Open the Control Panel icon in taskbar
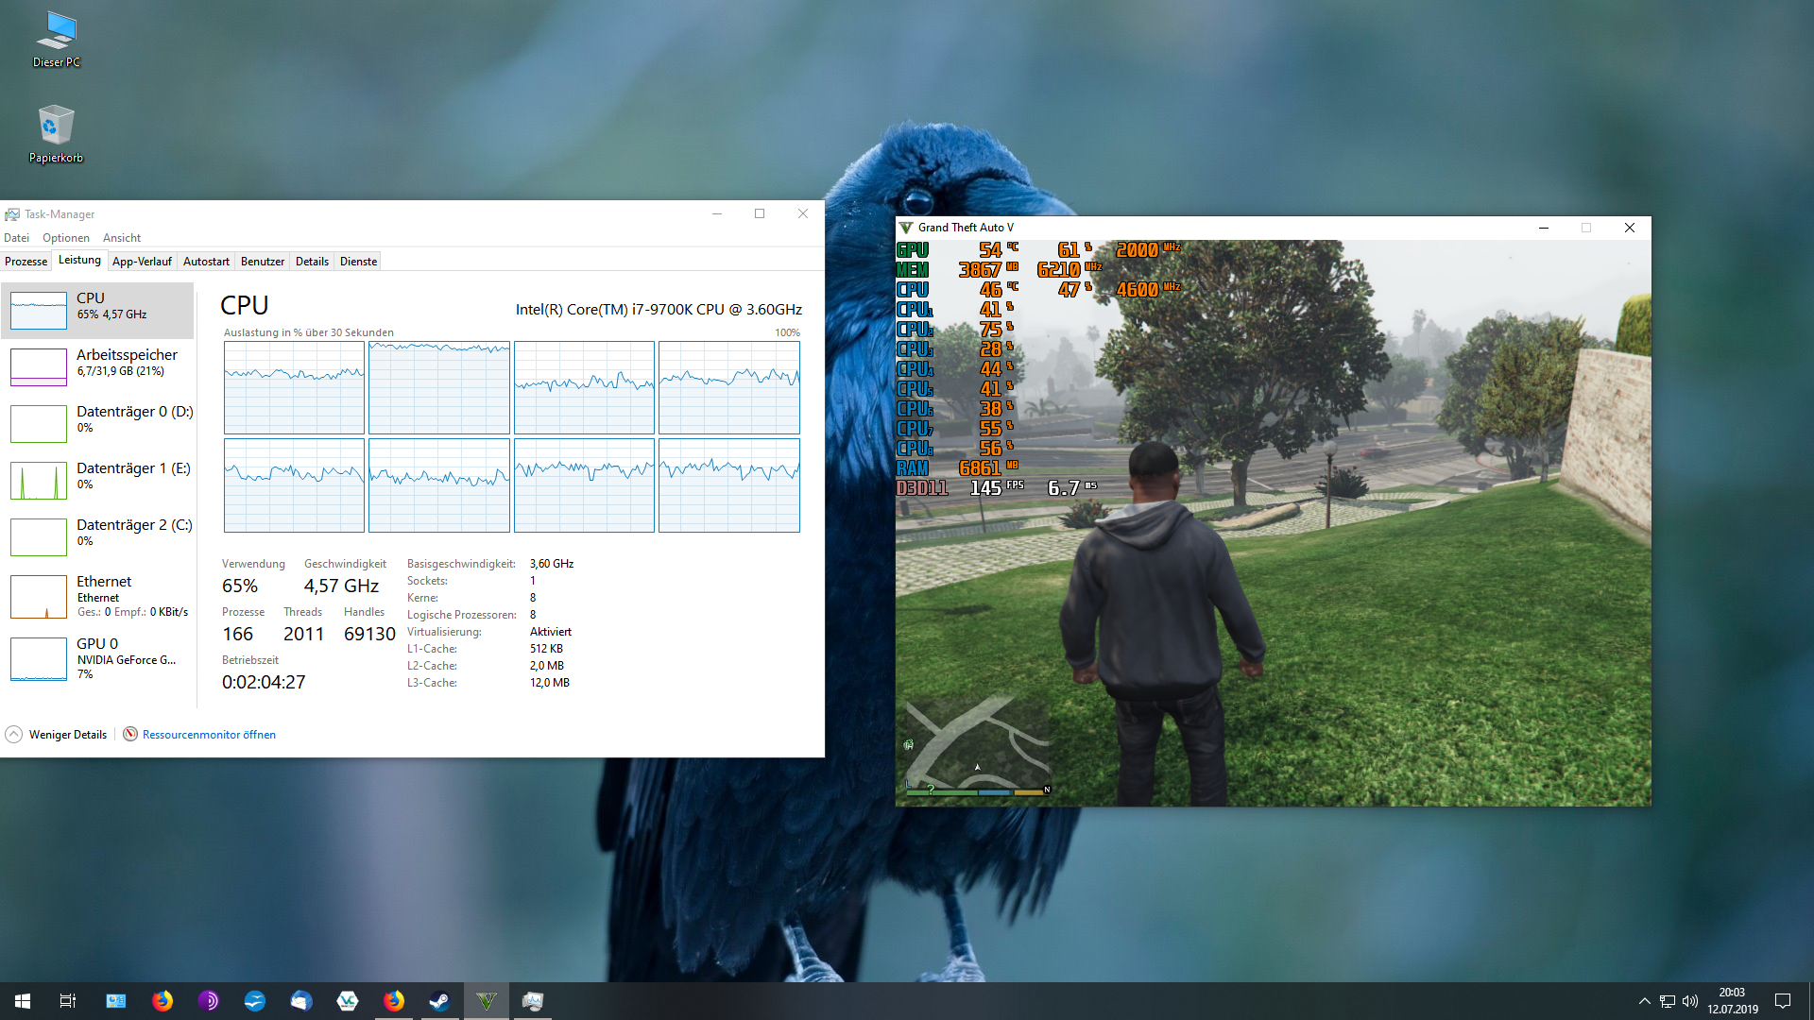 pyautogui.click(x=115, y=1001)
